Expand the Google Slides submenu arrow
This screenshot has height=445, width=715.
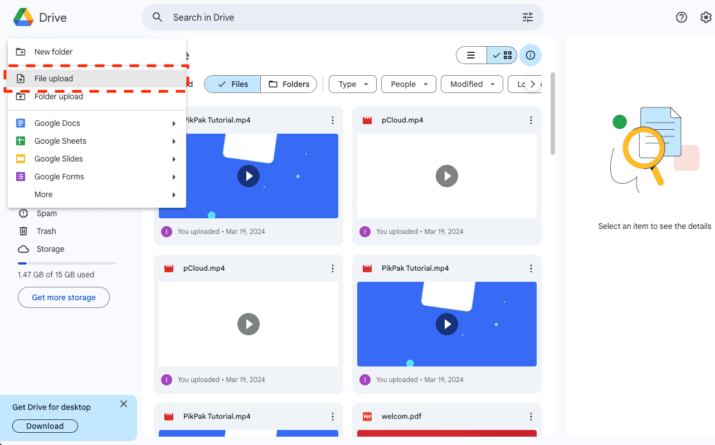[x=174, y=159]
